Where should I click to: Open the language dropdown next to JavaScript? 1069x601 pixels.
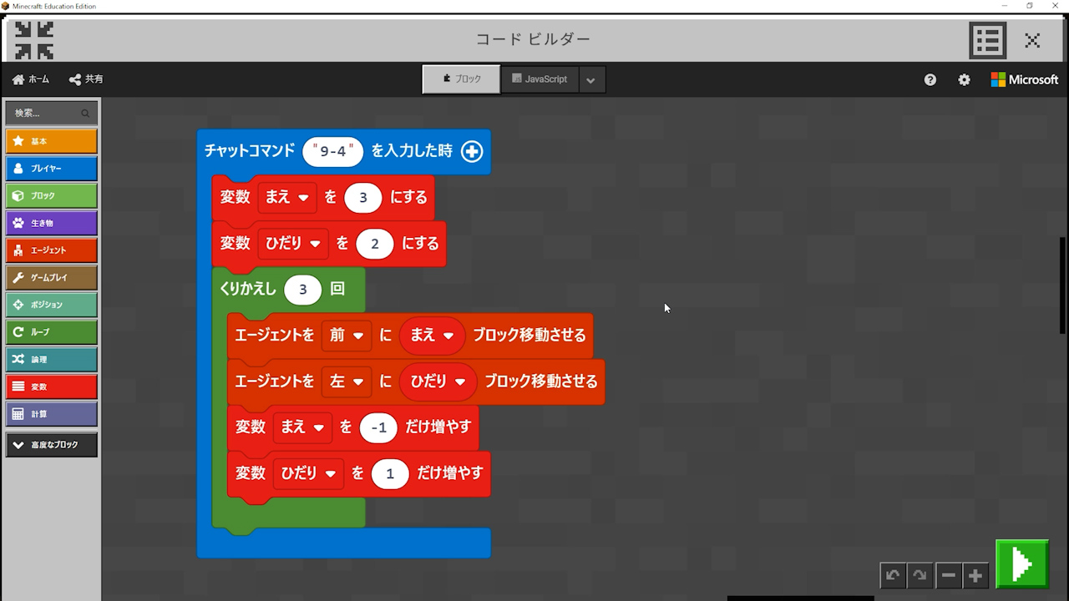pos(591,80)
